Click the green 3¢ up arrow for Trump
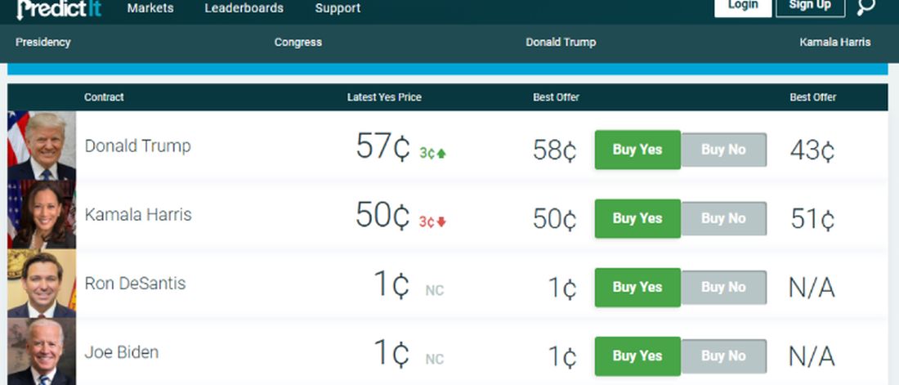This screenshot has height=385, width=899. point(433,153)
